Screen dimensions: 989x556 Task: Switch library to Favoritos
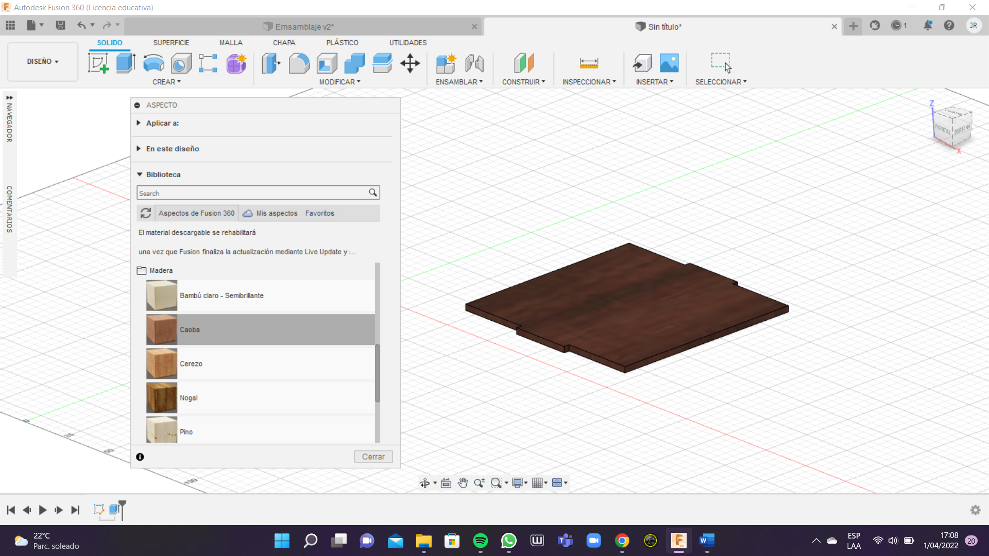point(319,213)
